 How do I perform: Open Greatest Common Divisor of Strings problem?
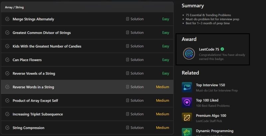coord(42,33)
